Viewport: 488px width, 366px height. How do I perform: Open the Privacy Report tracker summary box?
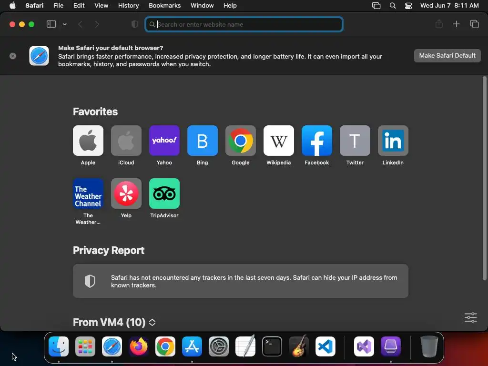[241, 281]
